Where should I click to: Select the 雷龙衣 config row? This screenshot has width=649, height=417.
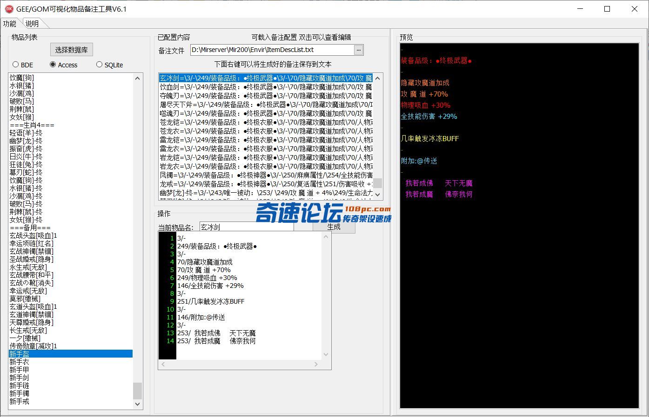point(266,149)
